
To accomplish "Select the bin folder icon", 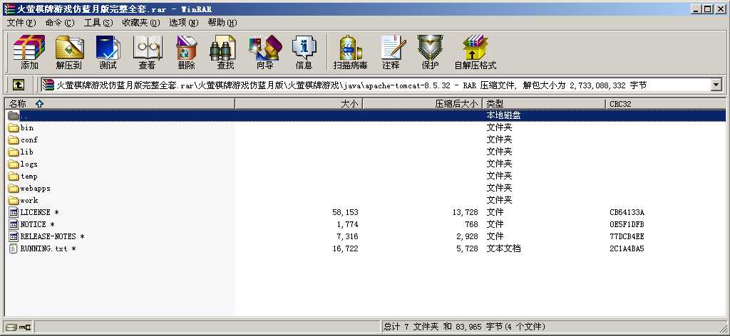I will pos(14,128).
